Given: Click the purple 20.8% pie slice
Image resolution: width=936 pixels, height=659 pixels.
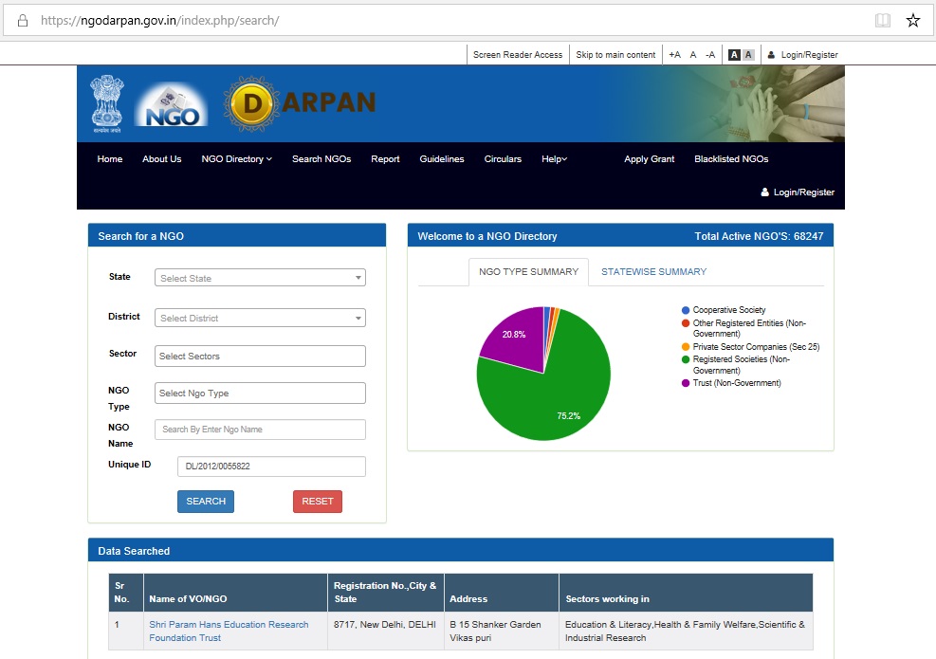Looking at the screenshot, I should pyautogui.click(x=516, y=338).
